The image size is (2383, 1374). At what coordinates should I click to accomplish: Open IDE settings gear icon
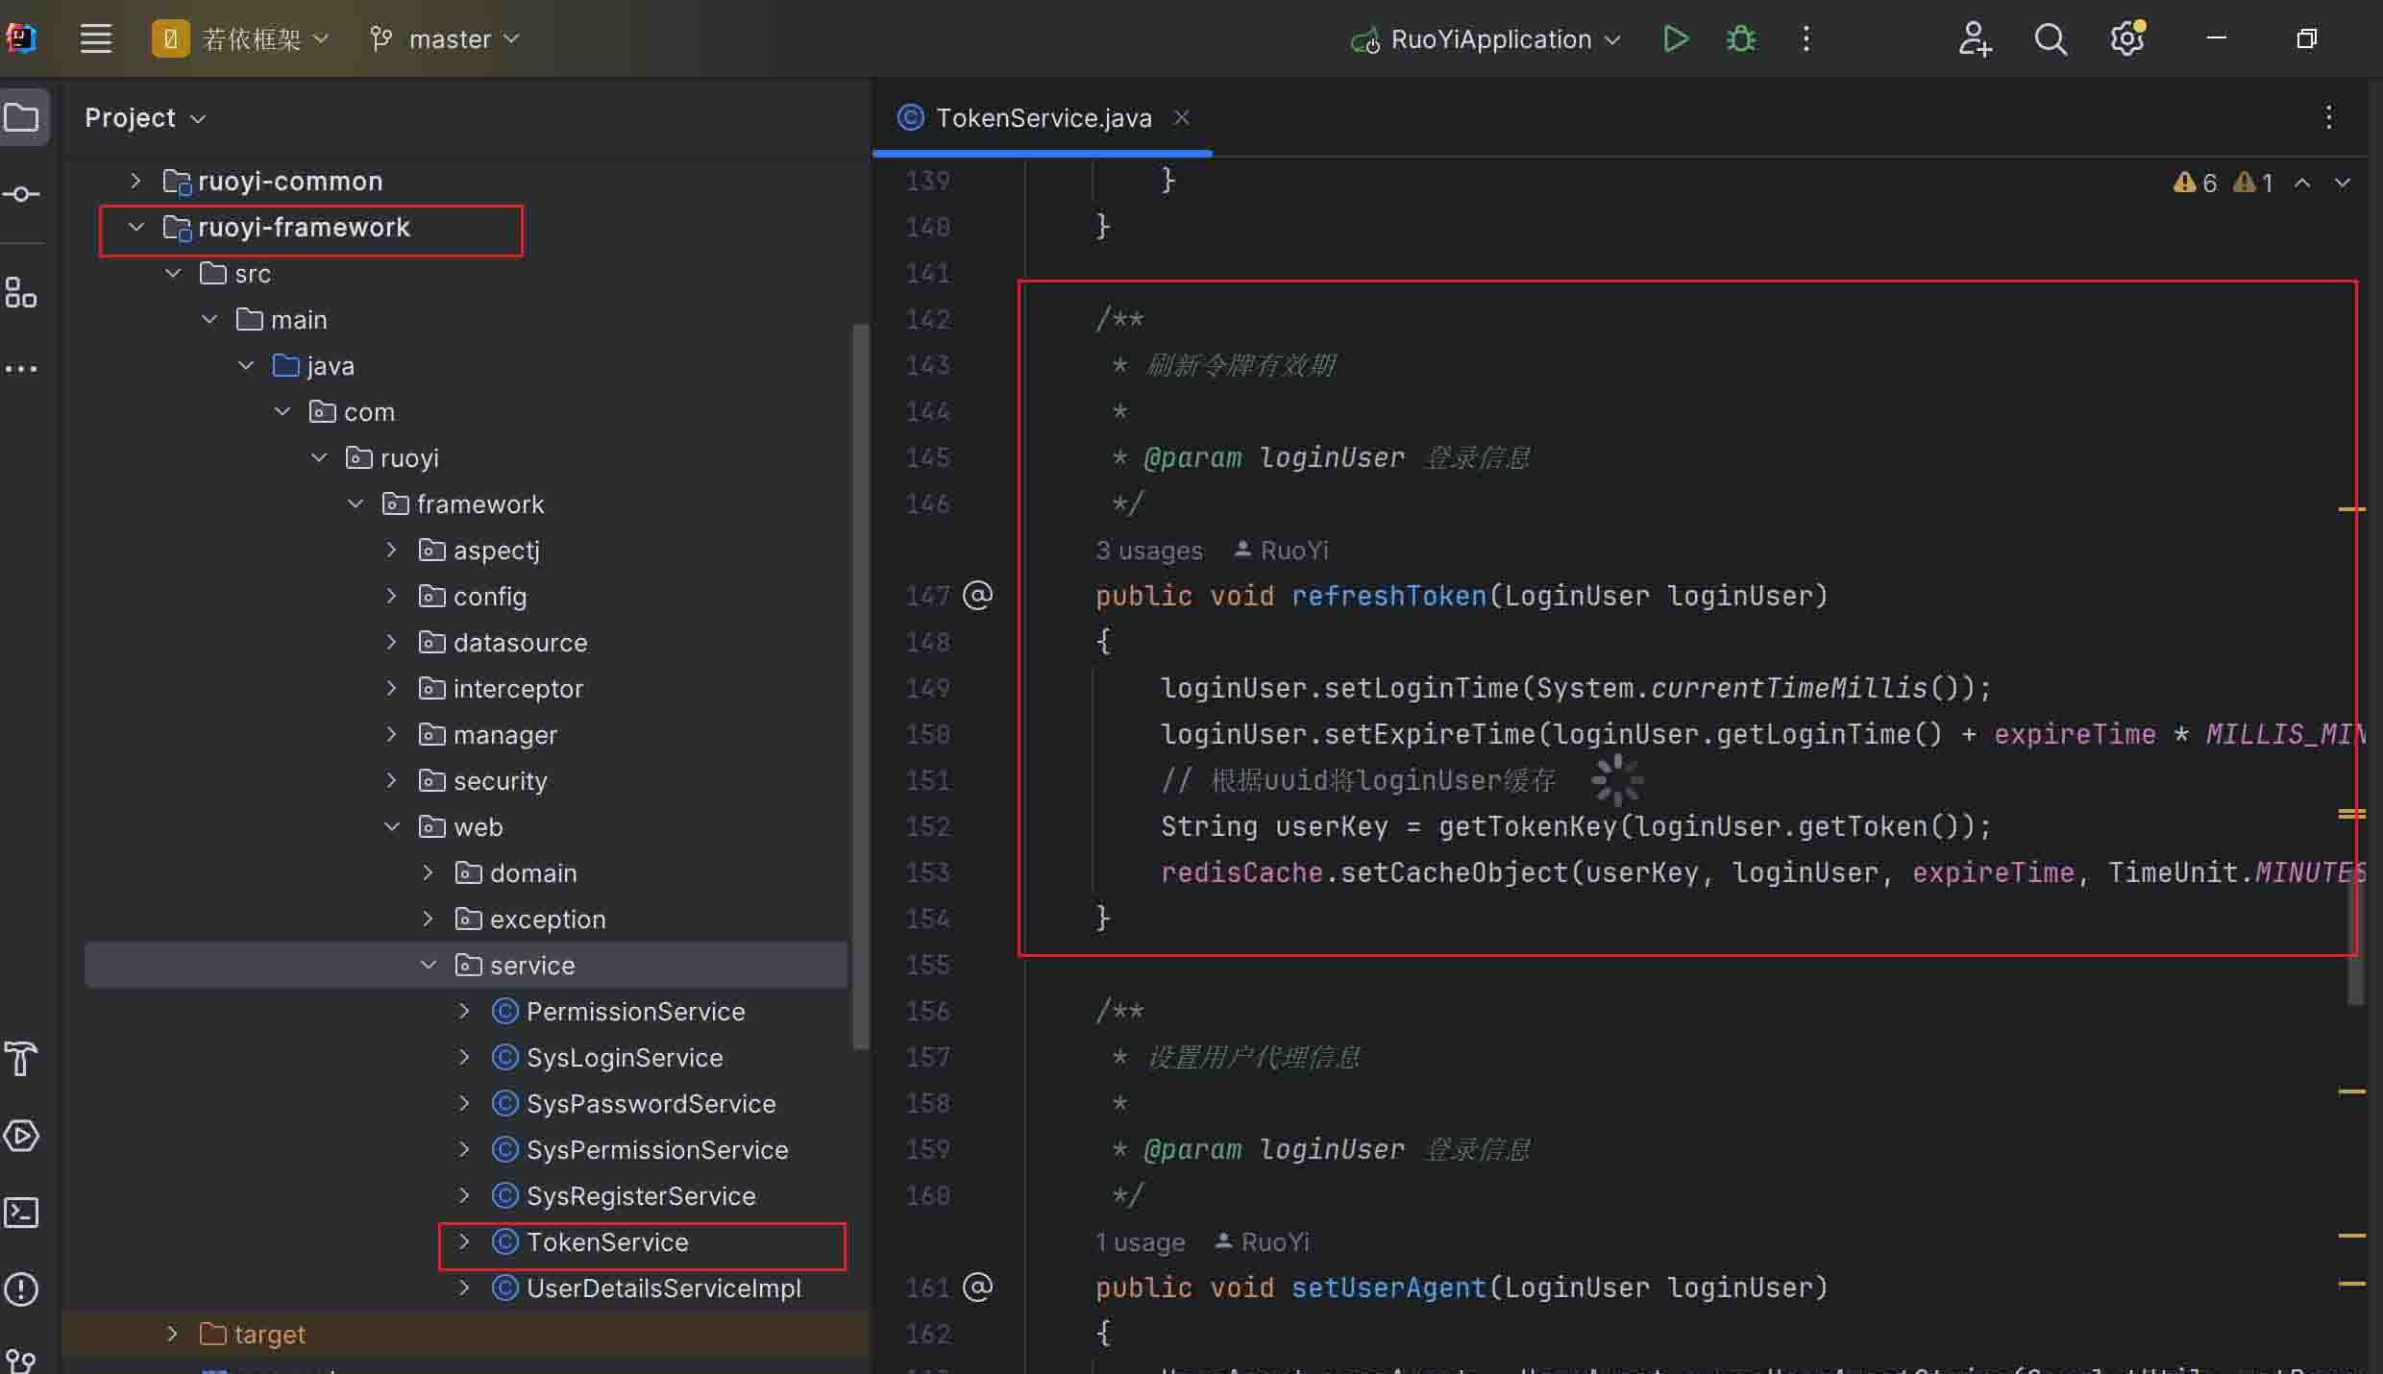(2126, 38)
